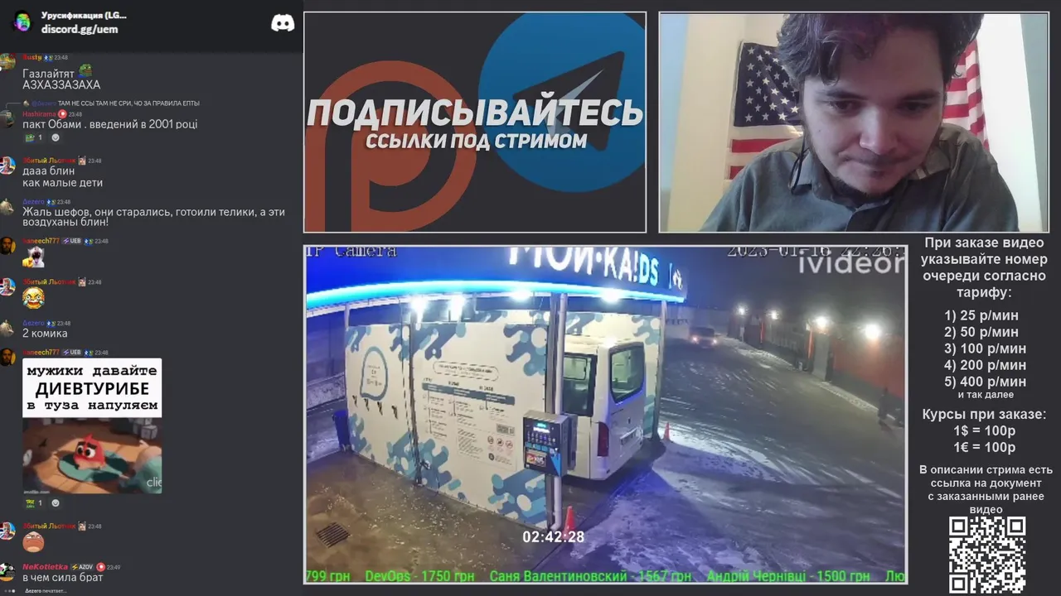1061x596 pixels.
Task: Click the server name Урусификация (LG...
Action: [84, 15]
